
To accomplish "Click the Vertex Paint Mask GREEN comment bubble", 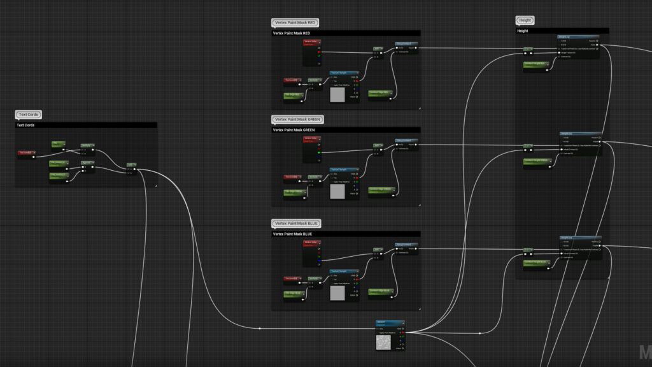I will [x=298, y=119].
